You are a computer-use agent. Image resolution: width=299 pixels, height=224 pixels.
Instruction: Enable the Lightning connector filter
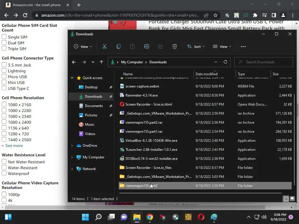coord(4,71)
